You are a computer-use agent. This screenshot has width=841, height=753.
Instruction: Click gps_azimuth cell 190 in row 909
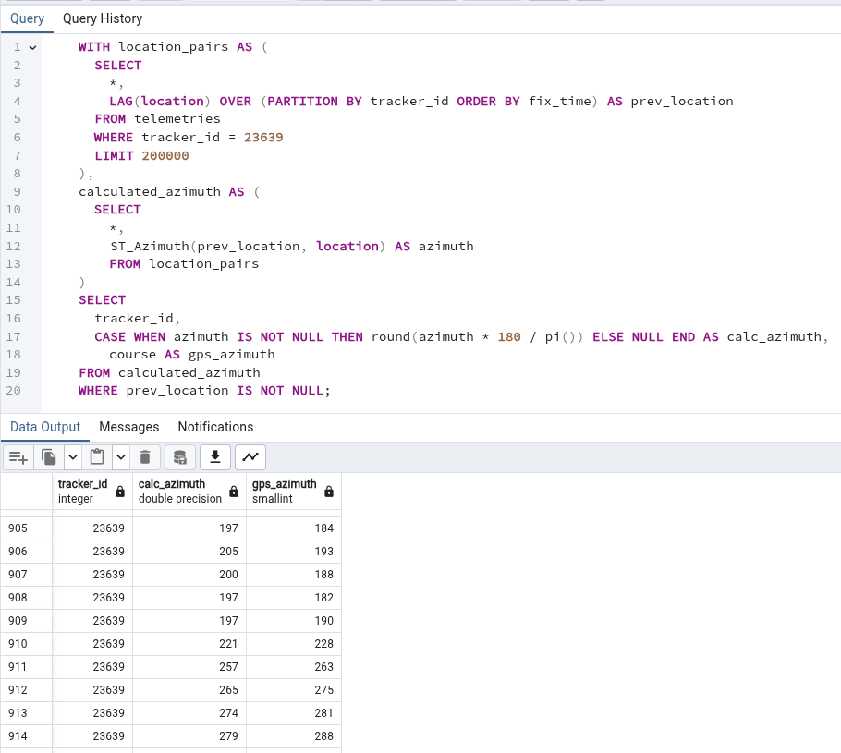point(294,621)
